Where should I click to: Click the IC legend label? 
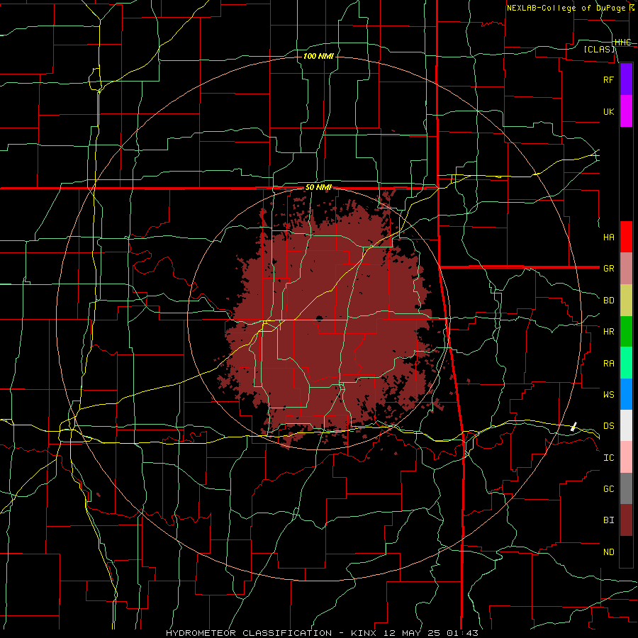608,457
